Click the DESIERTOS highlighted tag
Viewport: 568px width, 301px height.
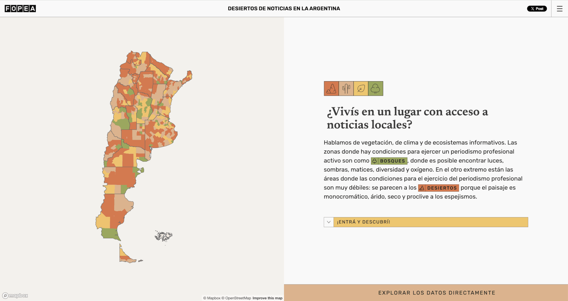(438, 188)
